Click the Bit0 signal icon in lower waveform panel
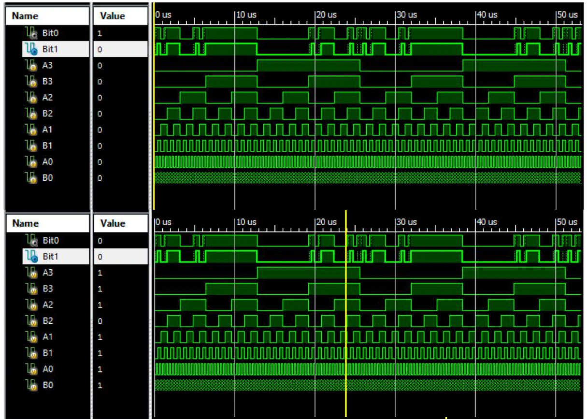 [31, 240]
